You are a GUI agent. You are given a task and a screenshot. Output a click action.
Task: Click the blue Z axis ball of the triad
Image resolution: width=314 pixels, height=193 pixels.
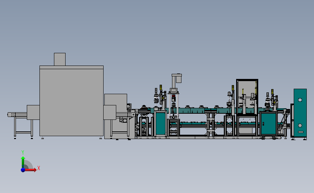(23, 170)
